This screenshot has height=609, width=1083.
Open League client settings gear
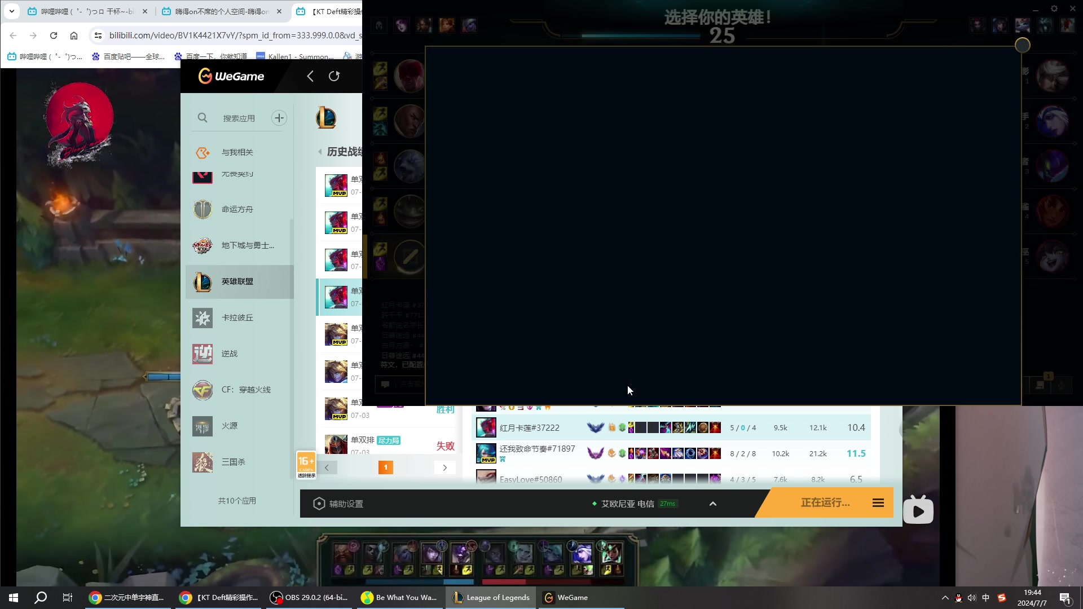pyautogui.click(x=1054, y=8)
